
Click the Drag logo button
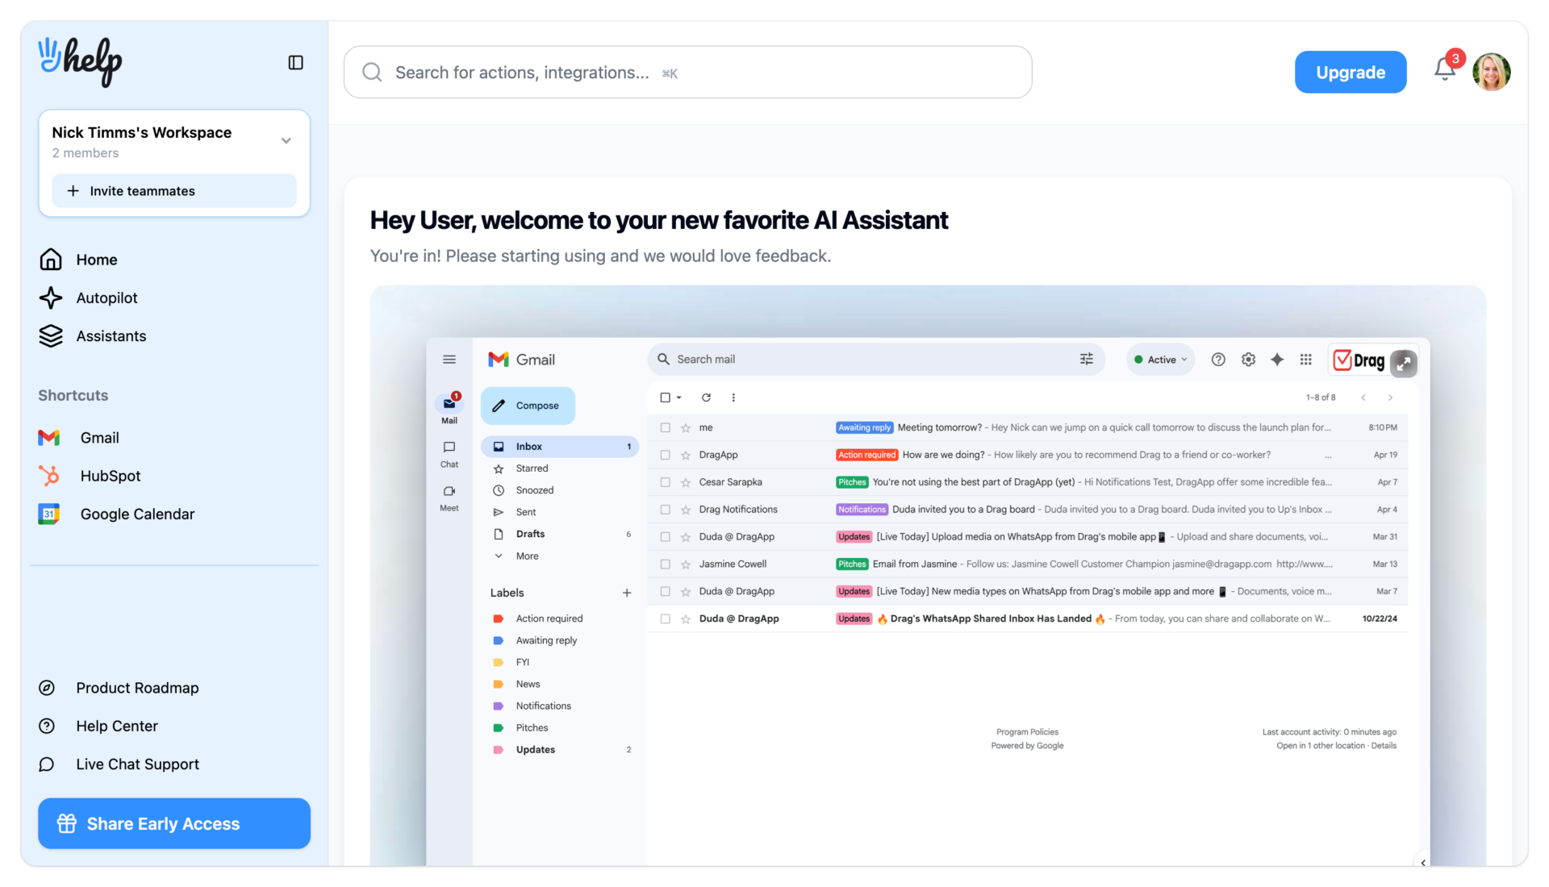[x=1359, y=360]
